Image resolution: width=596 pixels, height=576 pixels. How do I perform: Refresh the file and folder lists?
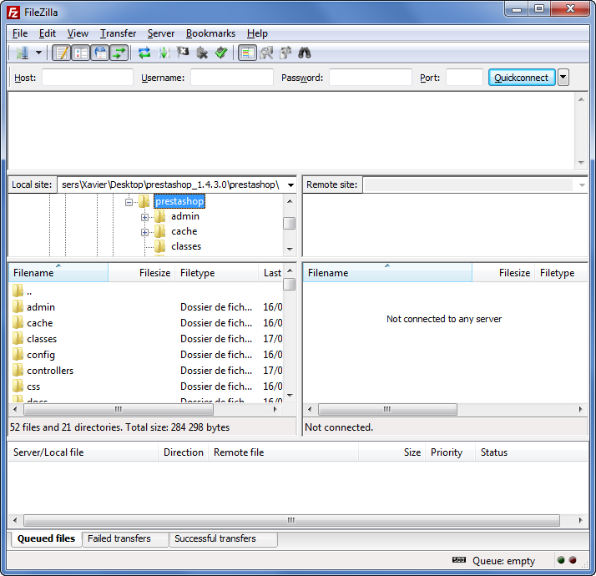(144, 53)
